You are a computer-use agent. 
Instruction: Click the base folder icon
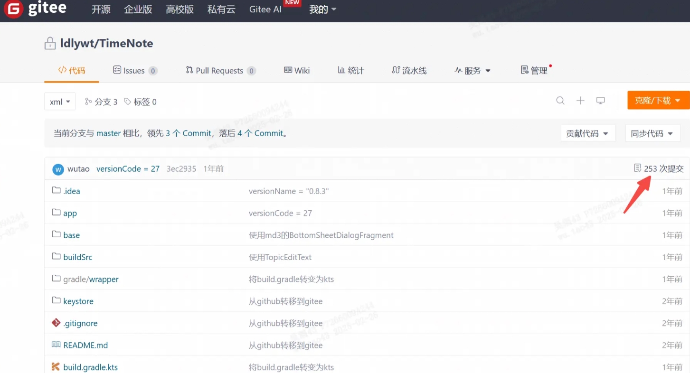click(56, 234)
